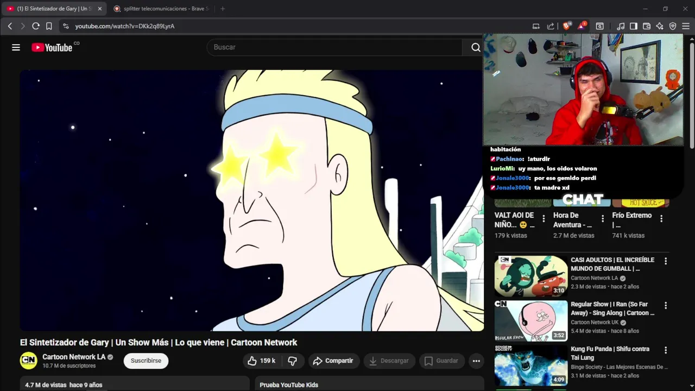
Task: Click the Suscribirse button
Action: click(x=146, y=361)
